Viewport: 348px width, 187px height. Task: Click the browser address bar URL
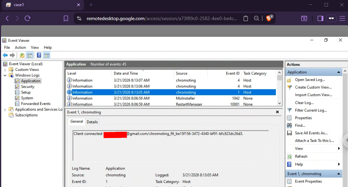tap(162, 18)
